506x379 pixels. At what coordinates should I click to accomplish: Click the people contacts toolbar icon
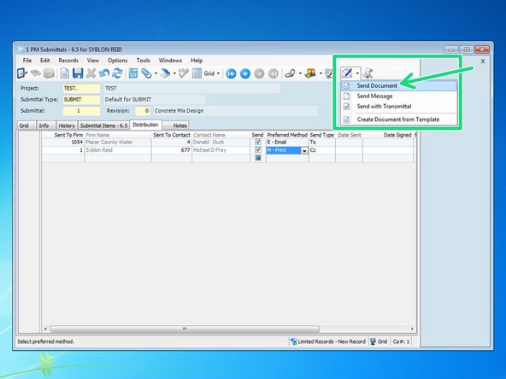[310, 73]
